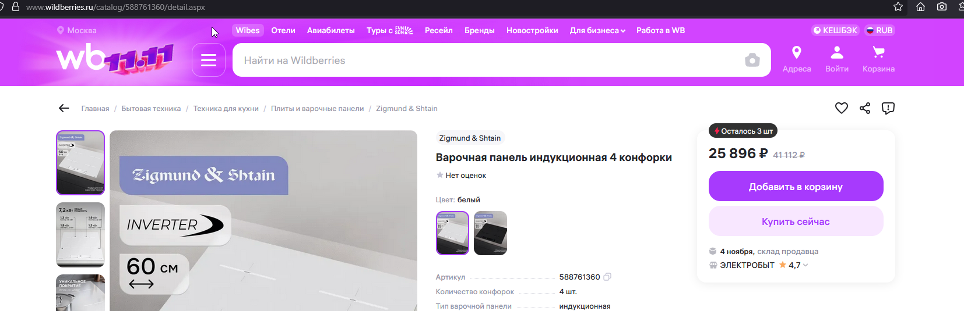
Task: Click the back arrow beside breadcrumbs
Action: click(x=64, y=108)
